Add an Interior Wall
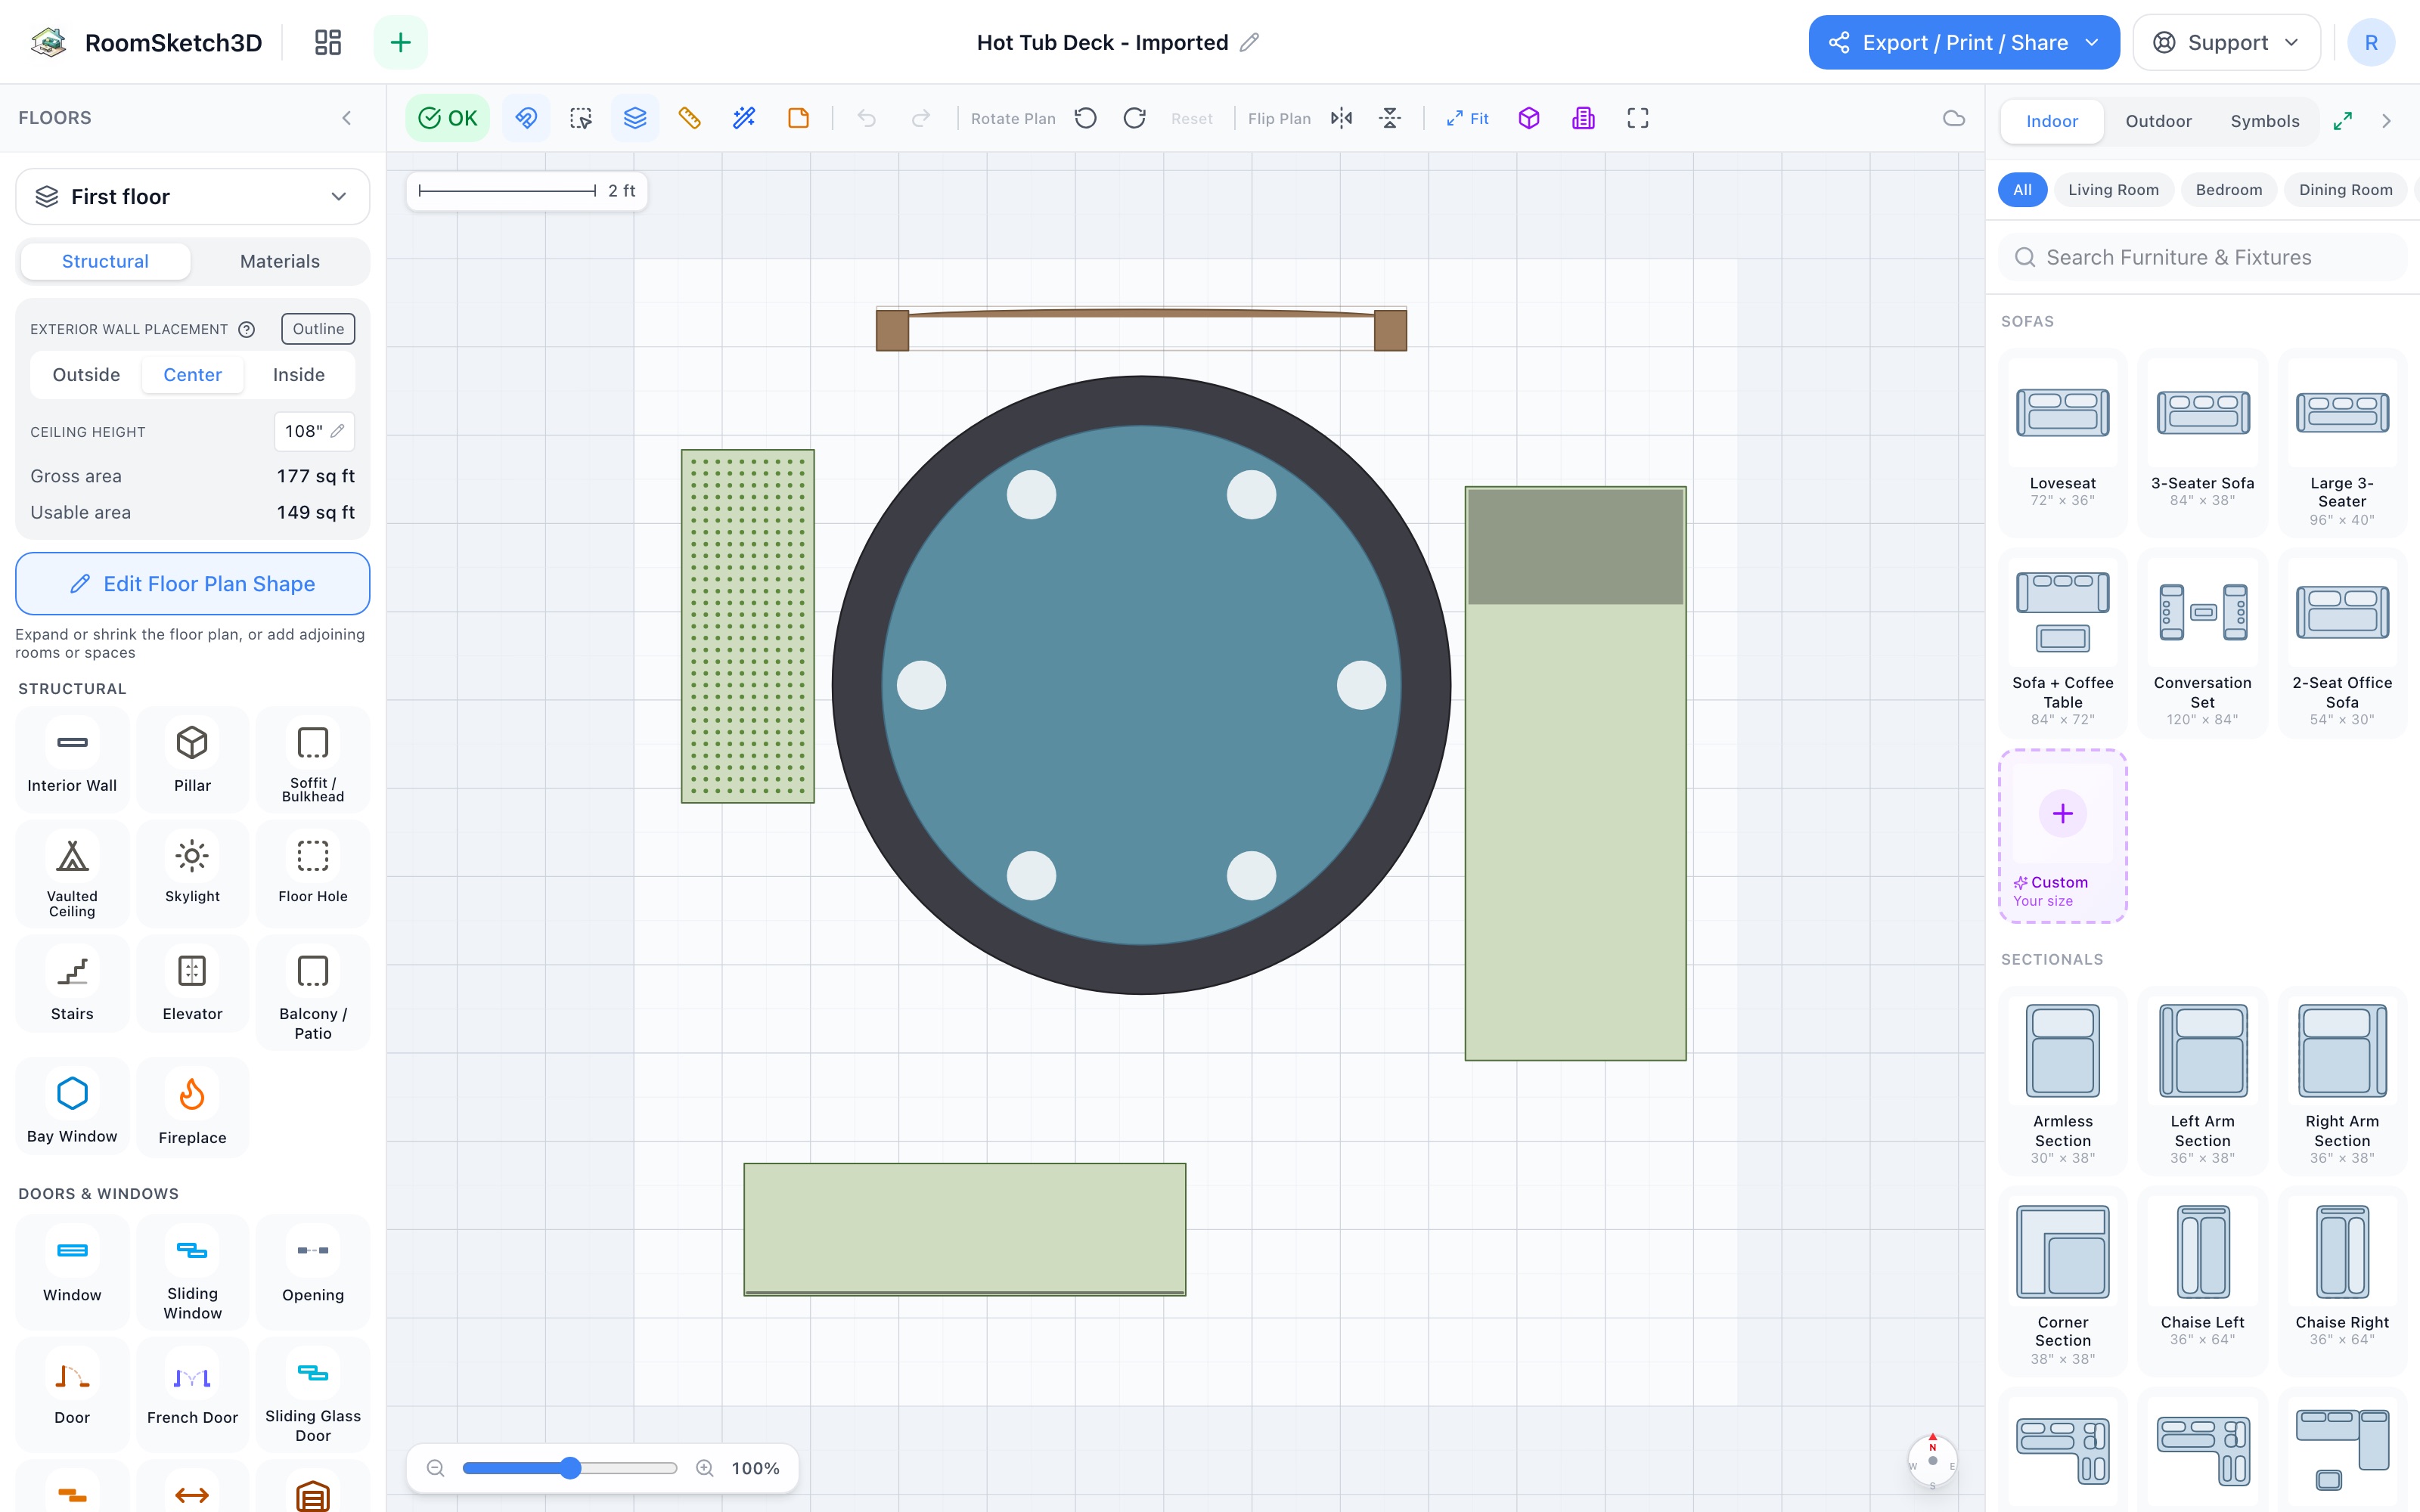The image size is (2420, 1512). tap(72, 759)
